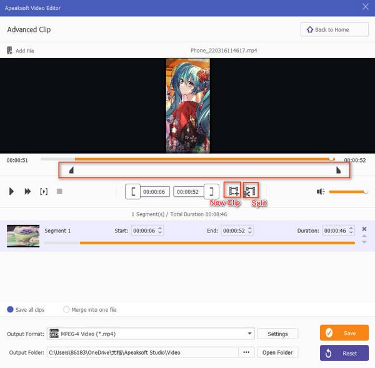Play the video preview
This screenshot has height=368, width=375.
(x=11, y=192)
